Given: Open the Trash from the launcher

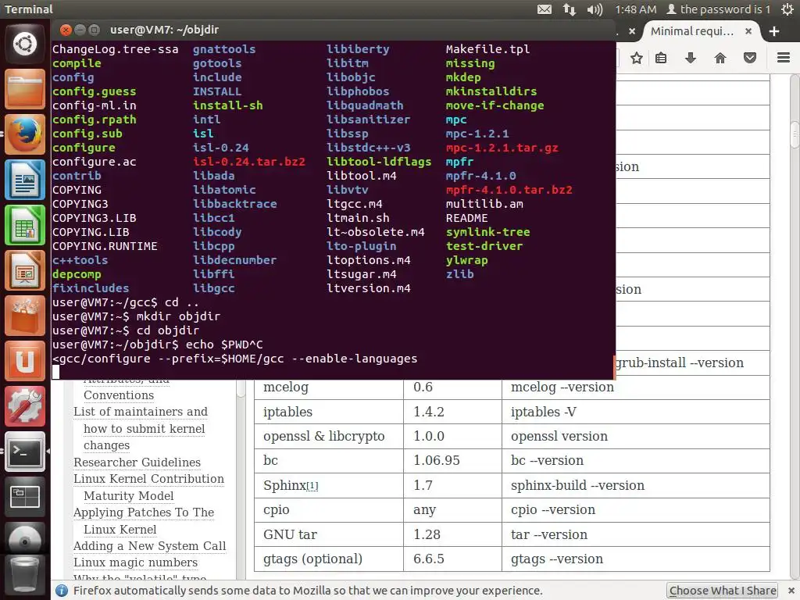Looking at the screenshot, I should pyautogui.click(x=24, y=577).
